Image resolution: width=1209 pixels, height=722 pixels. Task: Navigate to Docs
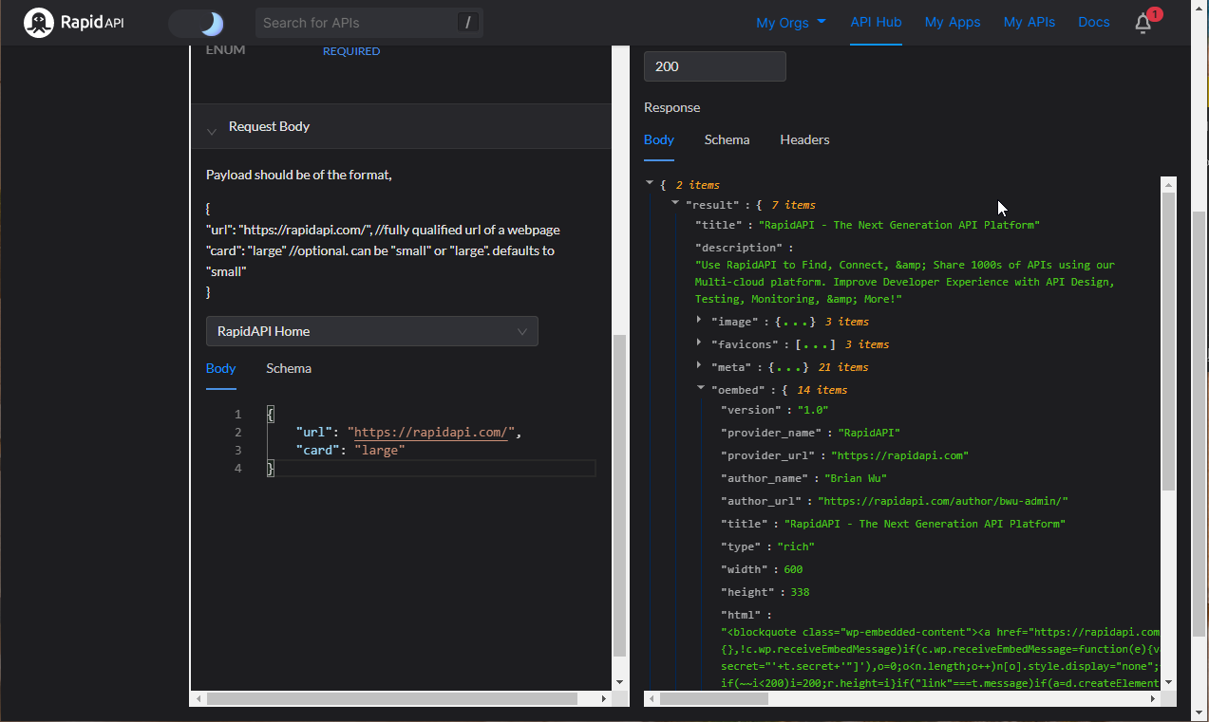(1094, 23)
